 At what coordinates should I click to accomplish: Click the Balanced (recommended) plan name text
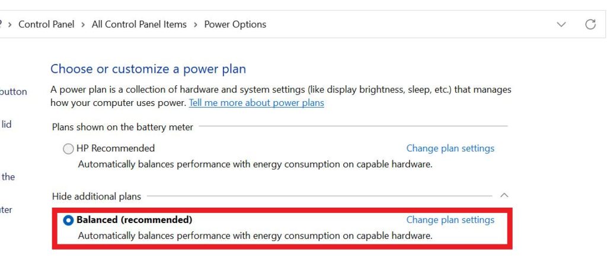[135, 219]
